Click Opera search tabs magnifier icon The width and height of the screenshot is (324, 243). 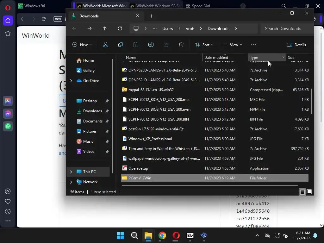pyautogui.click(x=284, y=6)
